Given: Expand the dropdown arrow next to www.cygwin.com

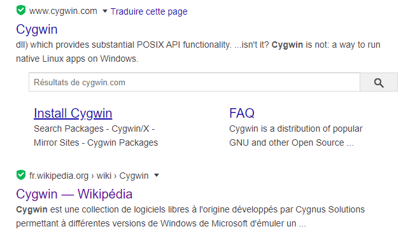Looking at the screenshot, I should coord(105,11).
